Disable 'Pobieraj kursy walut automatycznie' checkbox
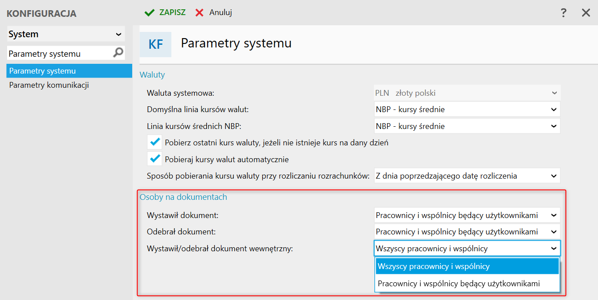 click(155, 159)
